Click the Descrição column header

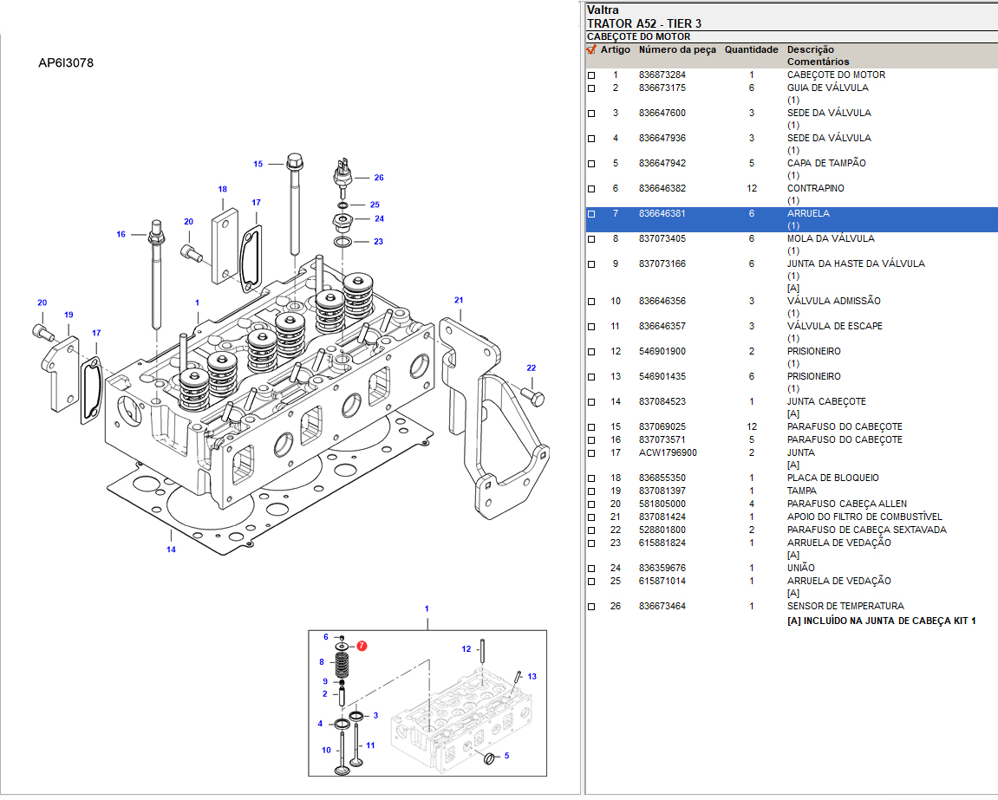[x=810, y=50]
